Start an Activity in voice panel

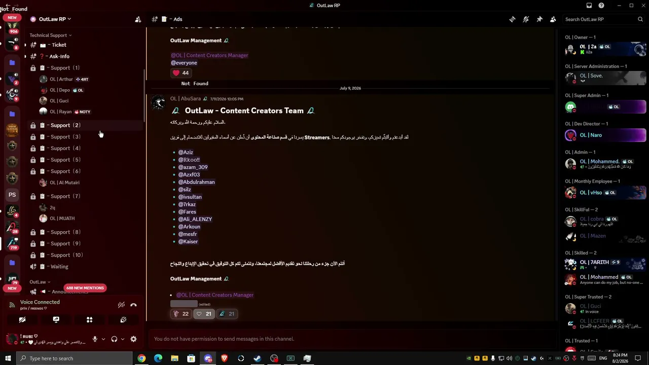(89, 320)
